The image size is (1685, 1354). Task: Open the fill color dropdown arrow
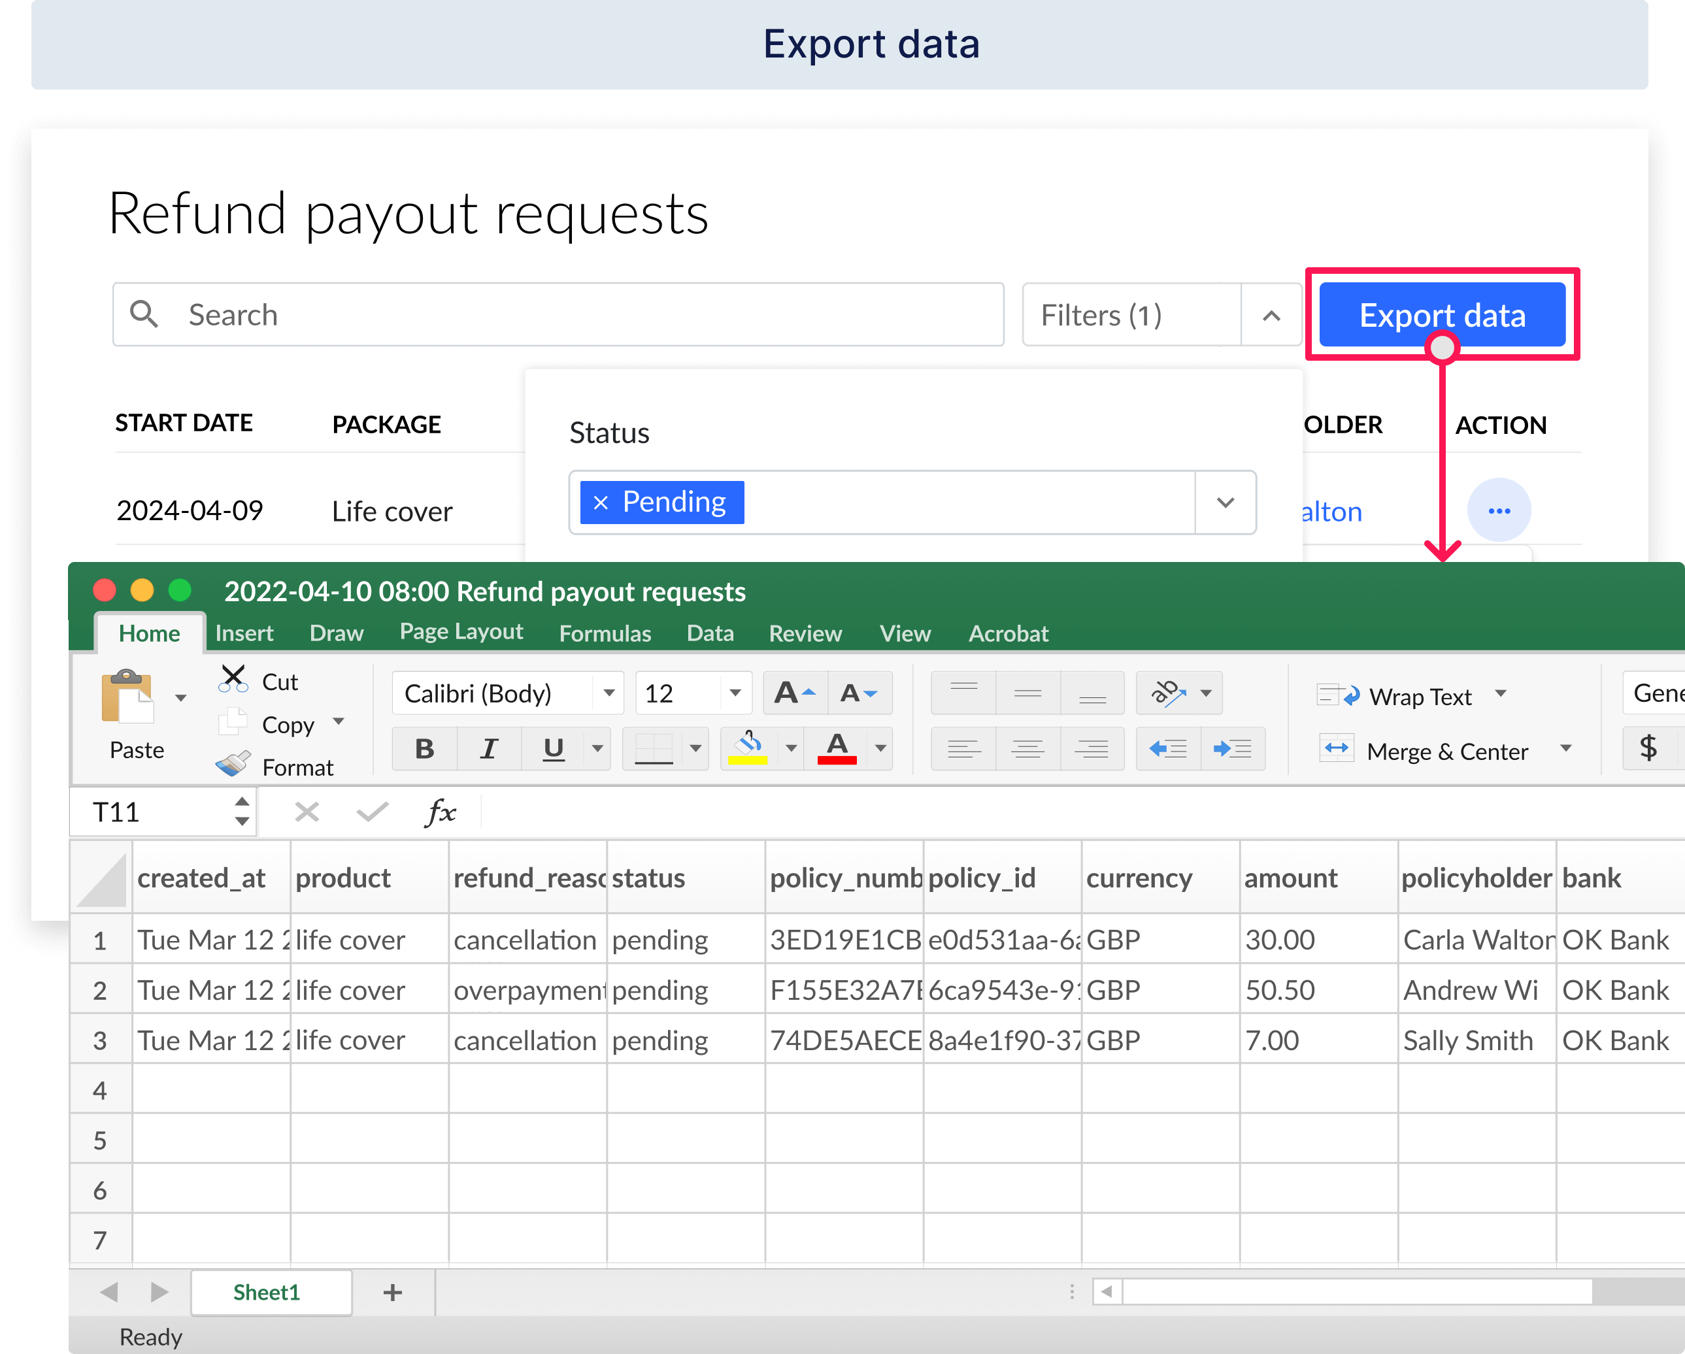click(x=791, y=748)
